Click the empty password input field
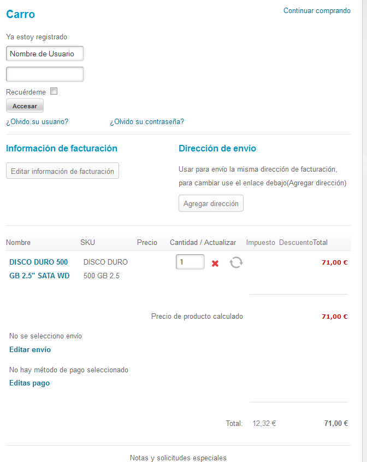Viewport: 367px width, 462px height. click(x=45, y=74)
